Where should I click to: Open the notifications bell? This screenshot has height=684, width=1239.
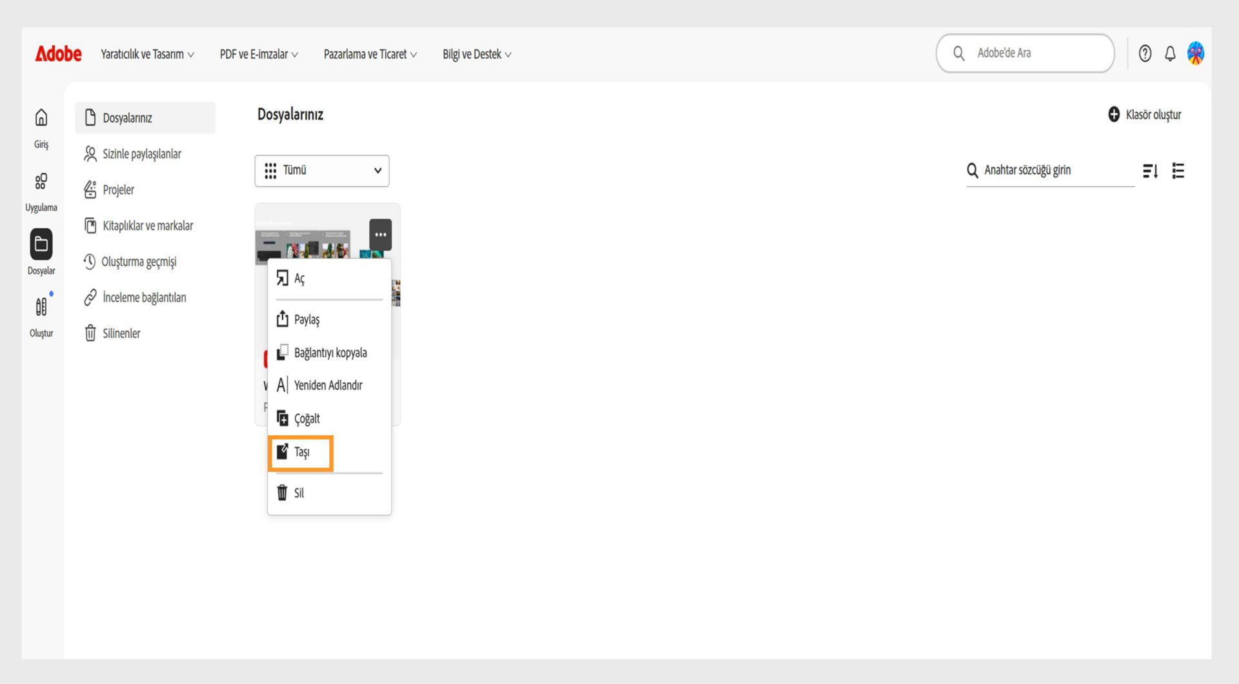pos(1170,54)
